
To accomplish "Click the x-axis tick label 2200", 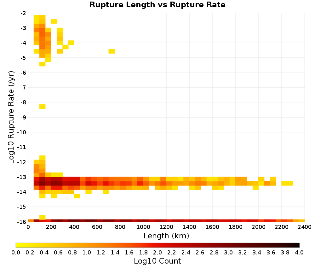I will tap(281, 227).
